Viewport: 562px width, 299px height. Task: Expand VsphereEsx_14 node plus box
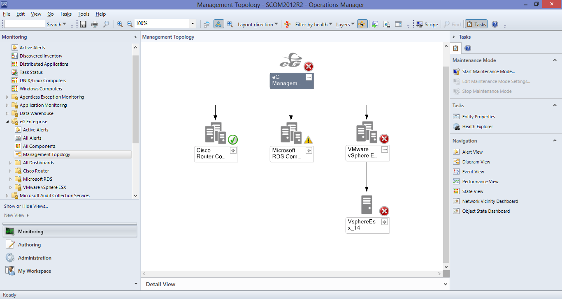point(385,222)
